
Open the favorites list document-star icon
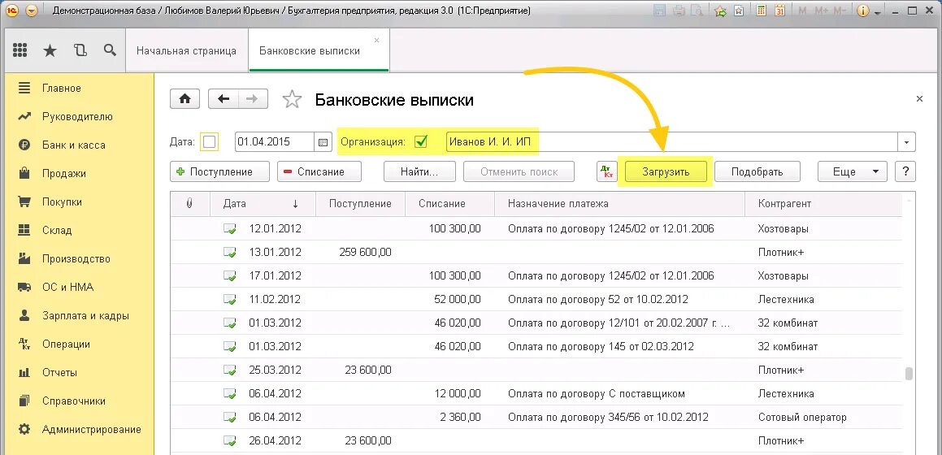pos(740,11)
